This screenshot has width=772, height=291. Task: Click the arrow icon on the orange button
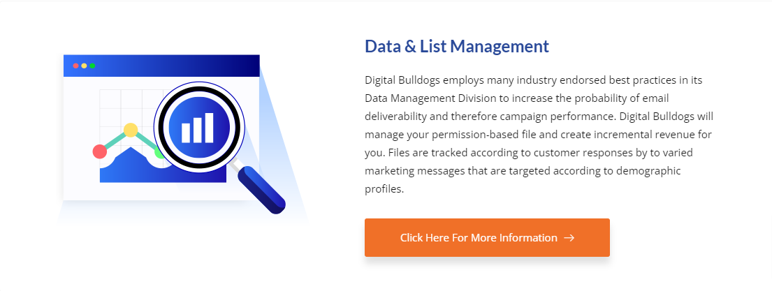click(569, 238)
